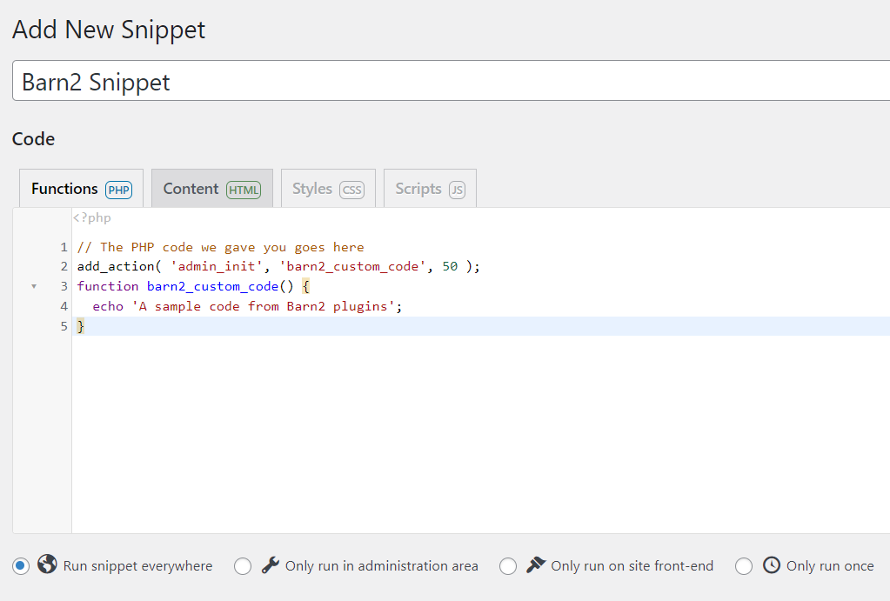Select Only run on site front-end radio
This screenshot has height=601, width=890.
[x=508, y=566]
